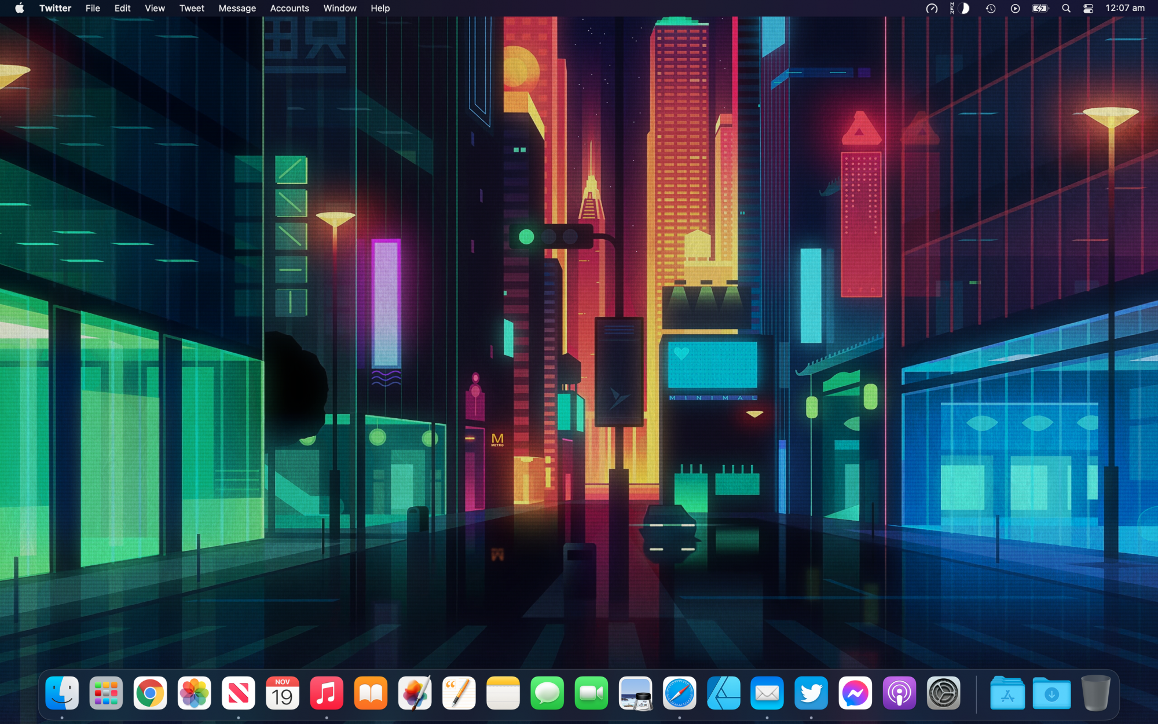
Task: Open the Accounts menu
Action: 289,8
